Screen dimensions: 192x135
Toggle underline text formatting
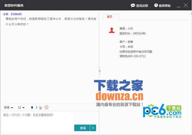41,108
